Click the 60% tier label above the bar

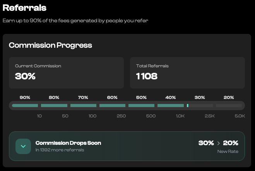coord(112,97)
